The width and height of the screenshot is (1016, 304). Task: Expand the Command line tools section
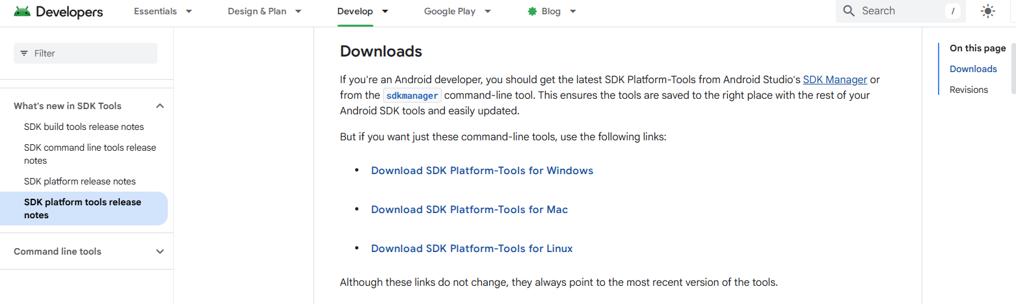tap(160, 251)
